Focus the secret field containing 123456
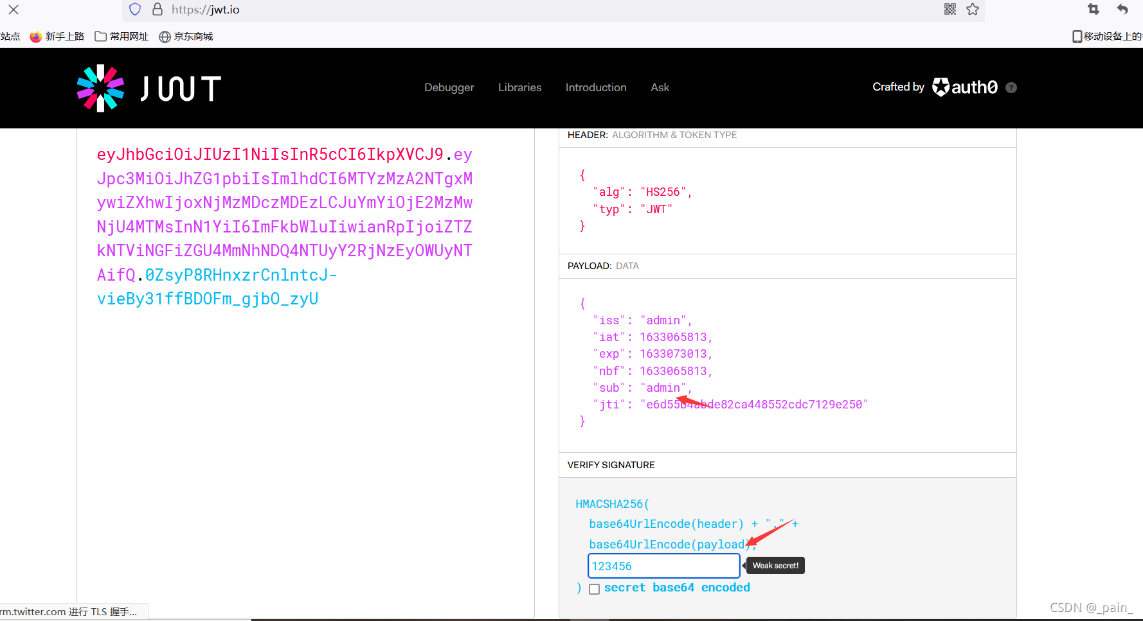This screenshot has width=1143, height=621. (x=663, y=566)
